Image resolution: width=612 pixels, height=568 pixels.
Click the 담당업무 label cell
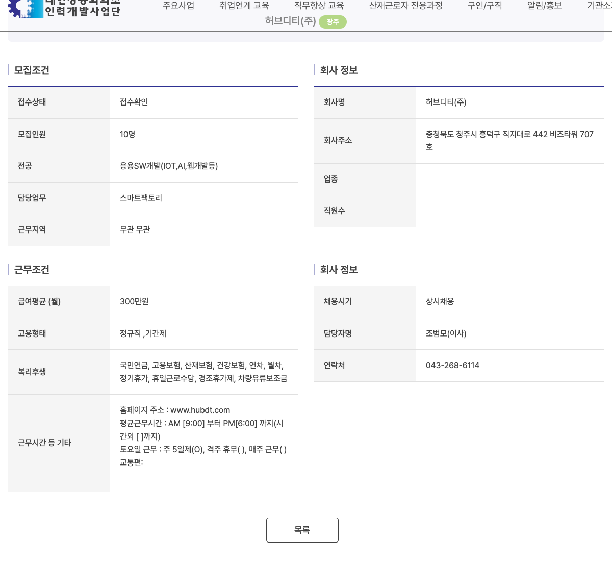[x=59, y=198]
